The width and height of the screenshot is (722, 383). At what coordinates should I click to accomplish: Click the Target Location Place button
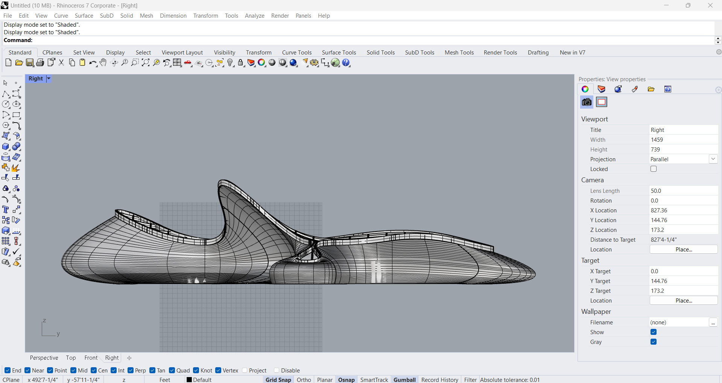tap(684, 301)
